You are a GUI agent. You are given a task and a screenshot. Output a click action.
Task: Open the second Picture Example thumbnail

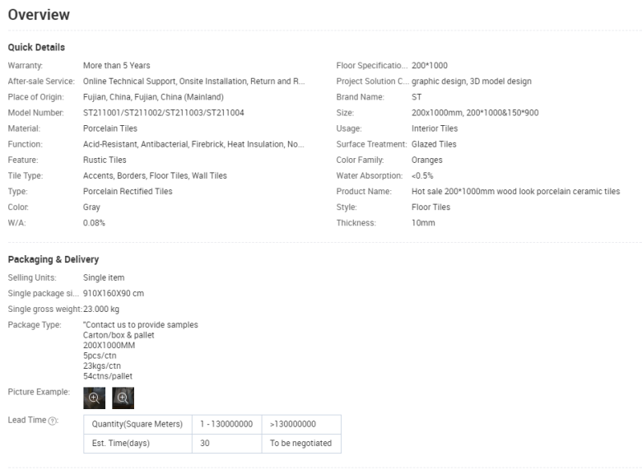123,398
